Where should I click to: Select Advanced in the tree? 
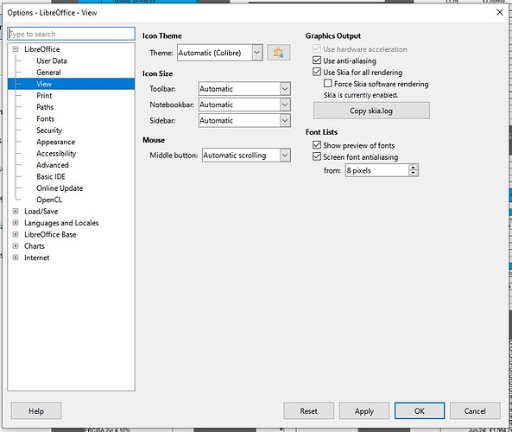tap(53, 165)
